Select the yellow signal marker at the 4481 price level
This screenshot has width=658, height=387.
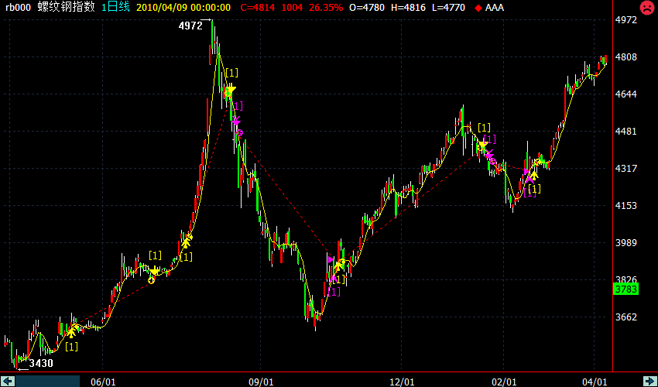[483, 145]
